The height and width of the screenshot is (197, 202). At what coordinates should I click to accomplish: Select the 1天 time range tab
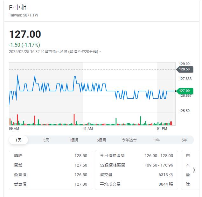[18, 140]
